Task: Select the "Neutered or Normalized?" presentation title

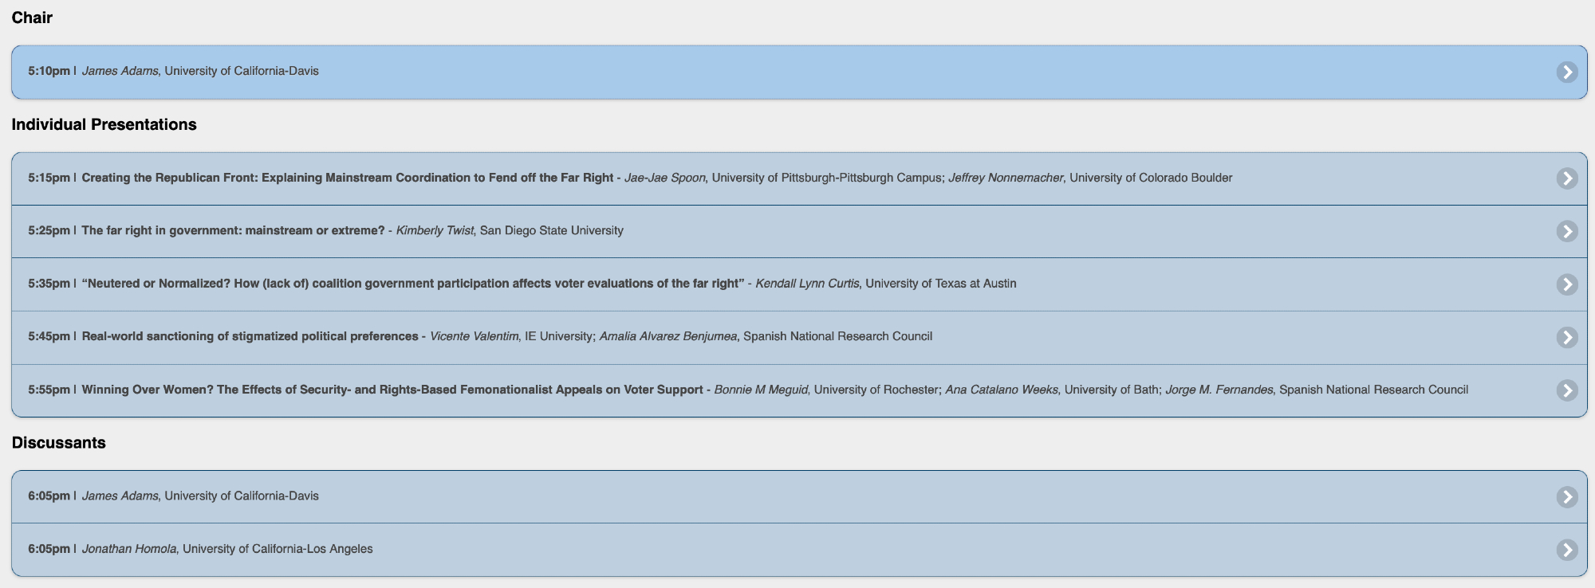Action: click(412, 284)
